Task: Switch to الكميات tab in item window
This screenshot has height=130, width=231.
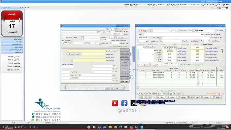Action: pyautogui.click(x=196, y=44)
